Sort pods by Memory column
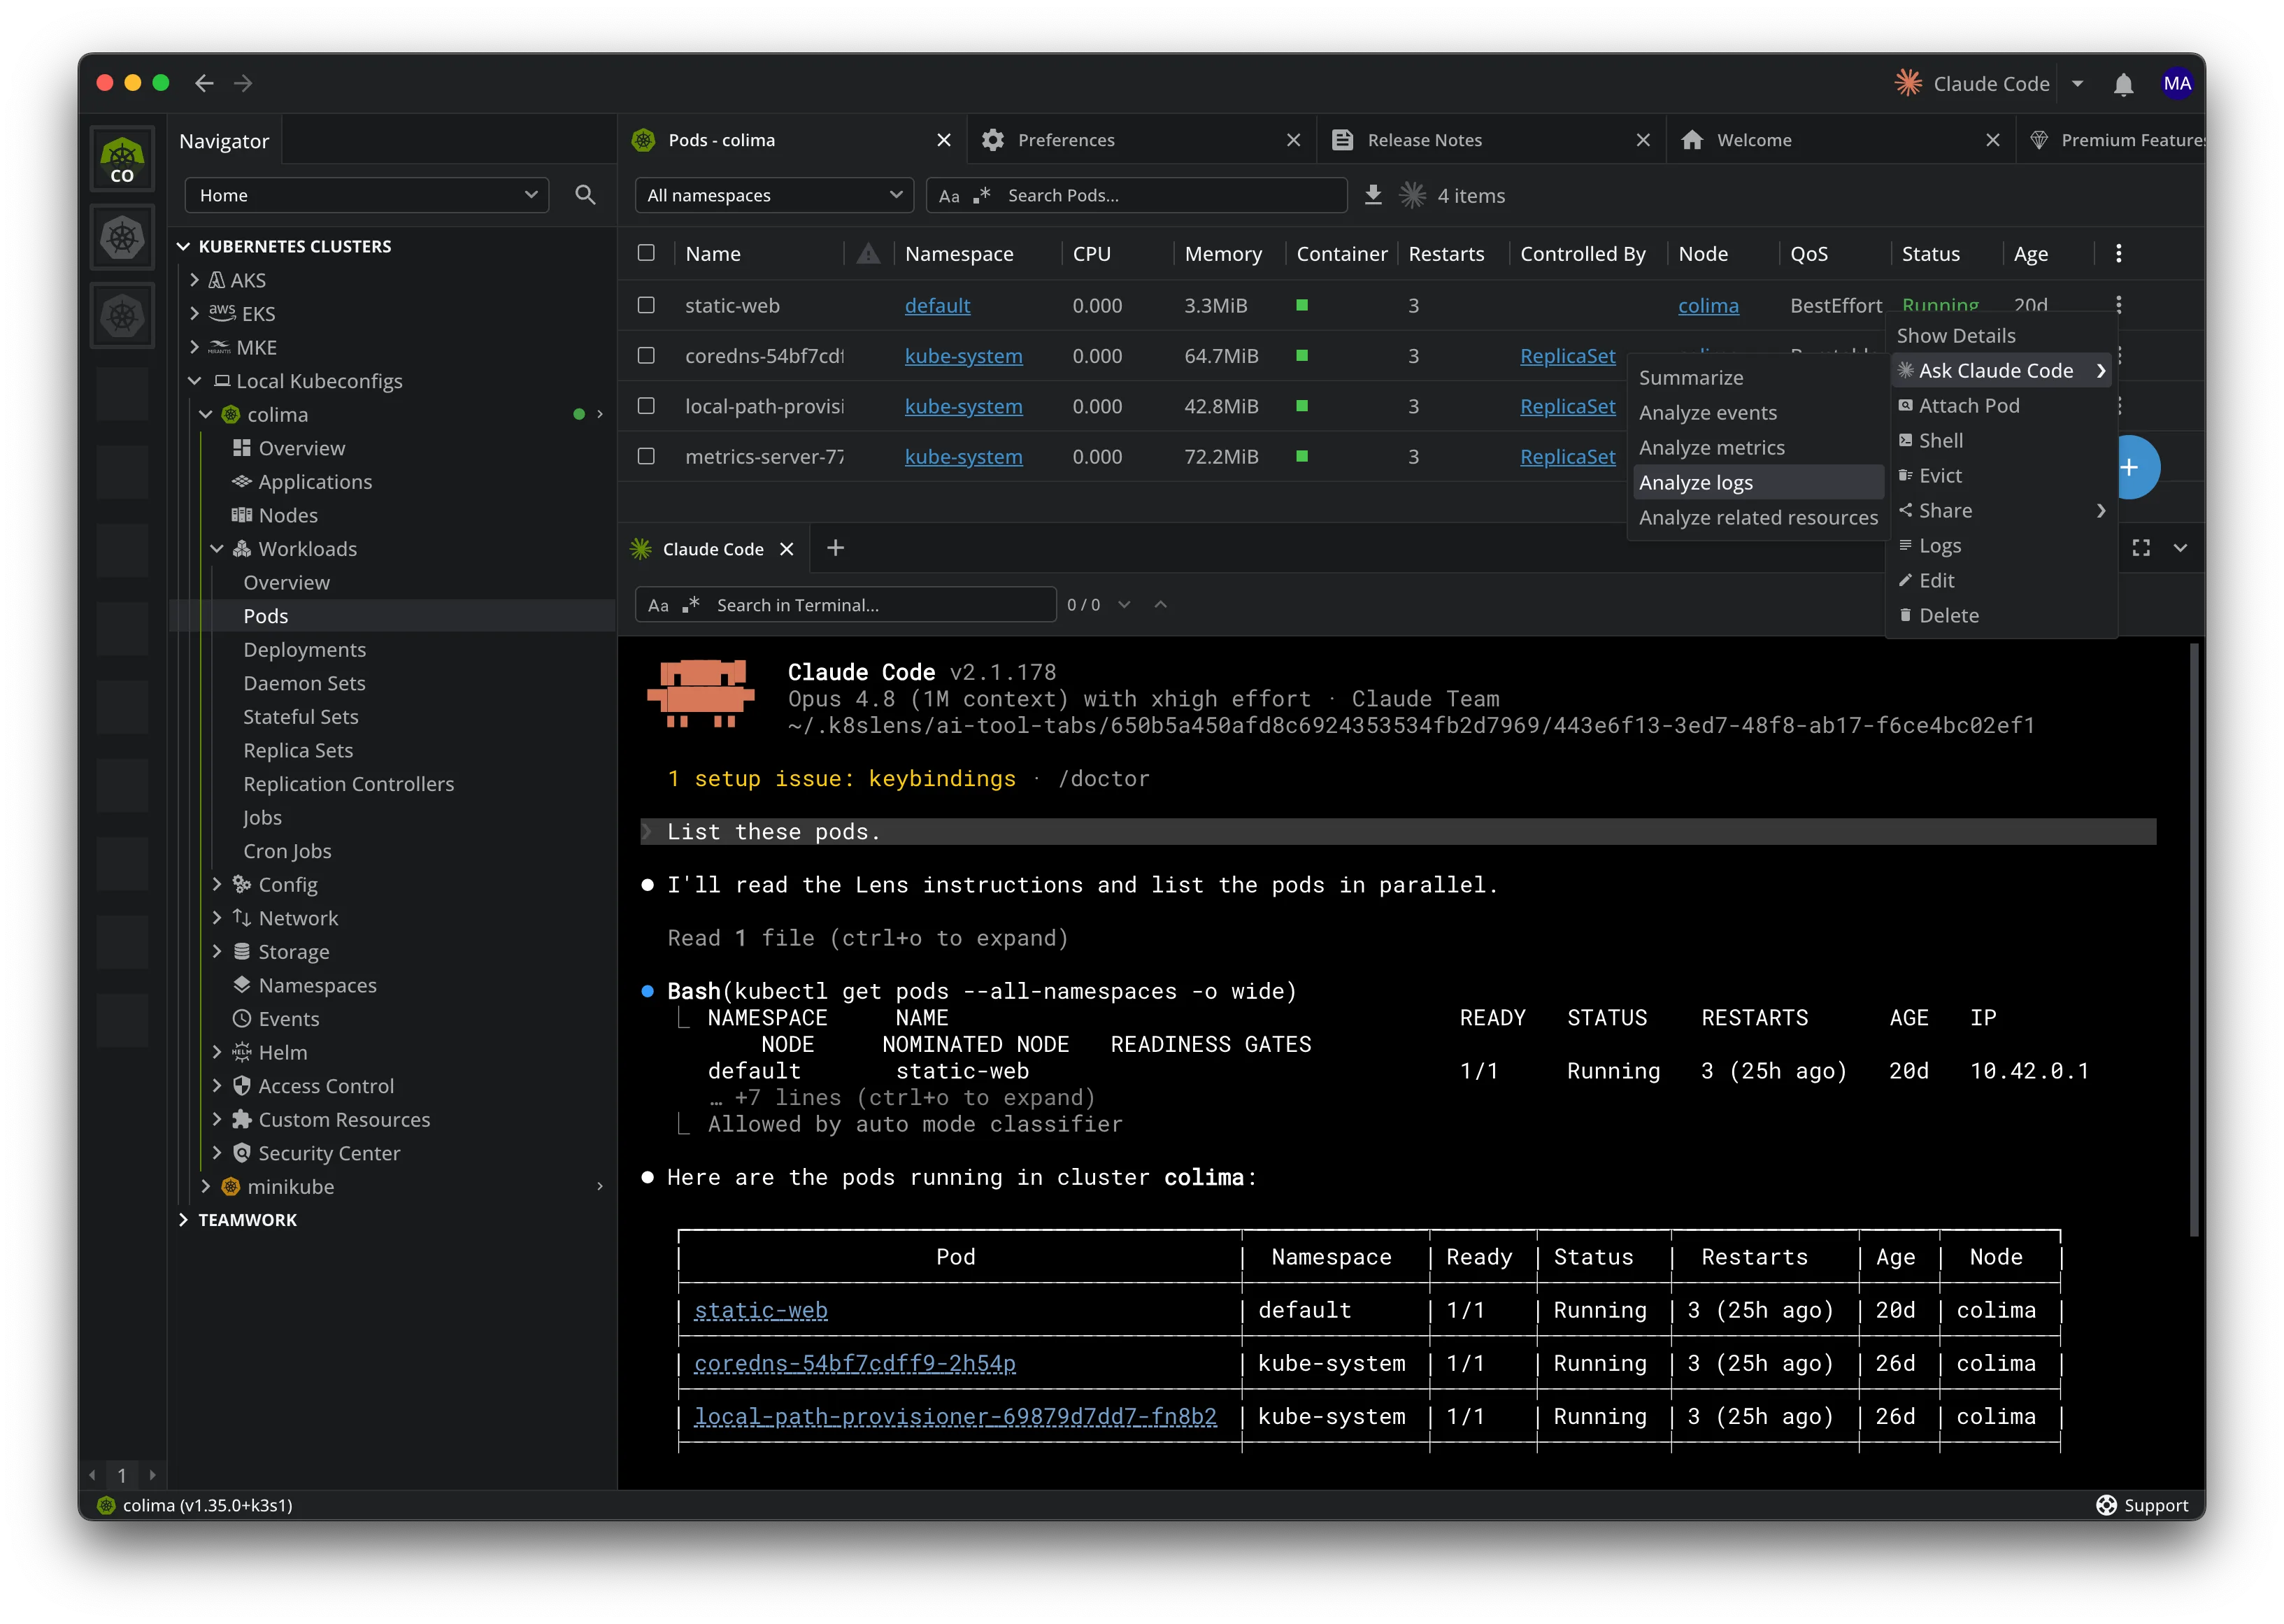2284x1624 pixels. coord(1222,254)
